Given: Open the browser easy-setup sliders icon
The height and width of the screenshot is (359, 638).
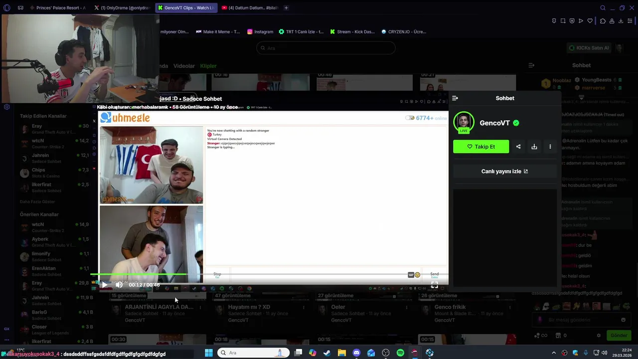Looking at the screenshot, I should tap(630, 21).
